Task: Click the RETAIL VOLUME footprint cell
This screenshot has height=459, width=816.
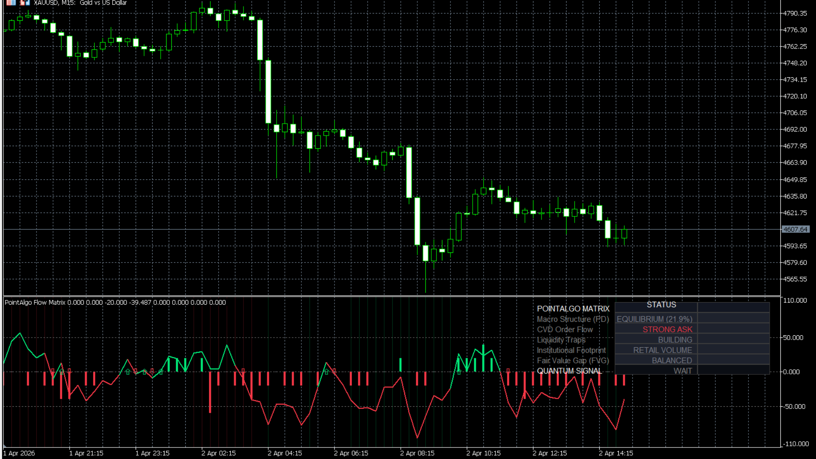Action: [663, 350]
